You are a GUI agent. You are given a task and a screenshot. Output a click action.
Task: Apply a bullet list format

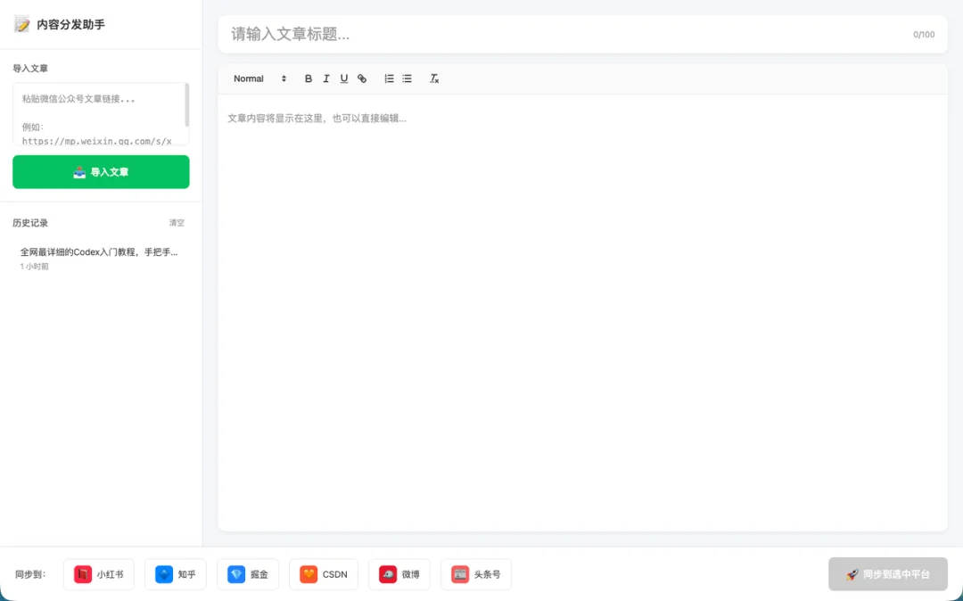pos(407,78)
